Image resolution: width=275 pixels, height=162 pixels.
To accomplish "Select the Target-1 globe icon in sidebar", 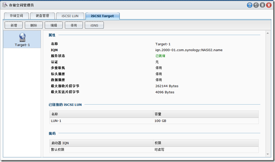I will click(x=22, y=37).
